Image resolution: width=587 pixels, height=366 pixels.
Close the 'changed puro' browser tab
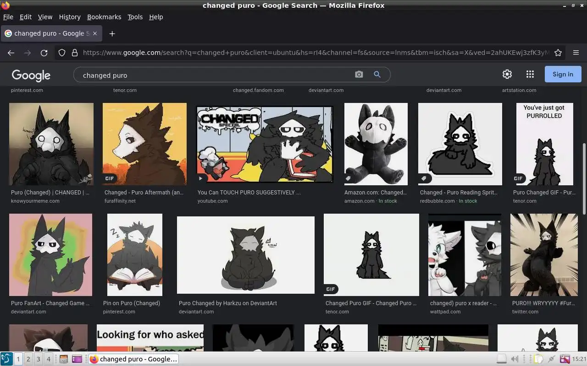95,33
